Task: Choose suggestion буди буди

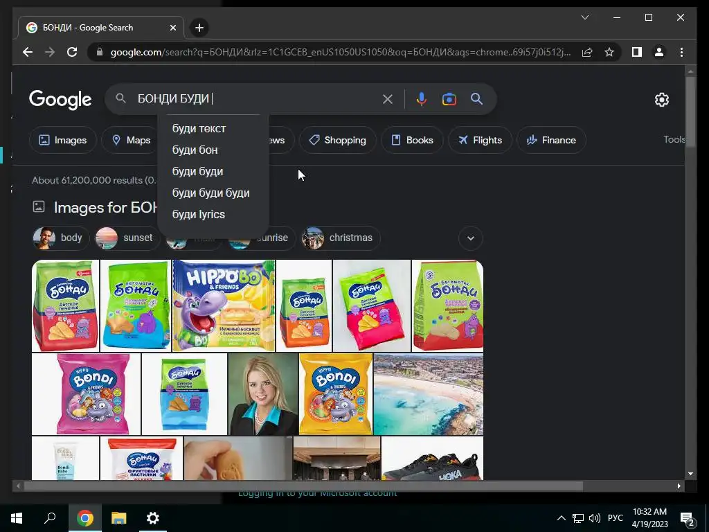Action: [213, 172]
